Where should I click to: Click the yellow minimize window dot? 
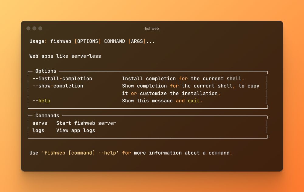pos(34,29)
